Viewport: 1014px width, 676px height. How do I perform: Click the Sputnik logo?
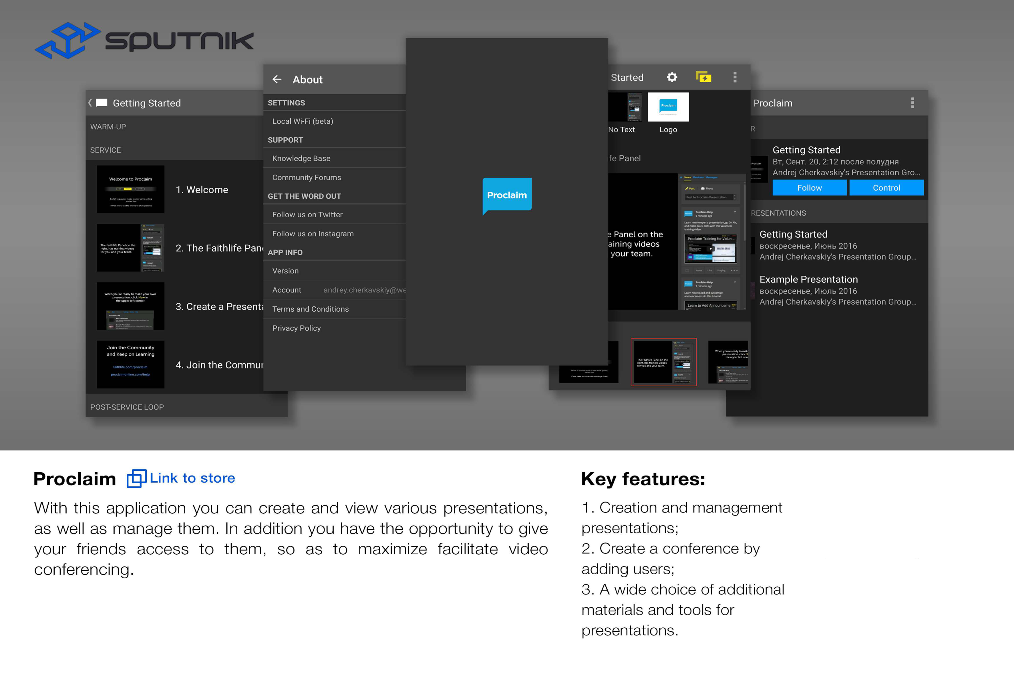(144, 41)
